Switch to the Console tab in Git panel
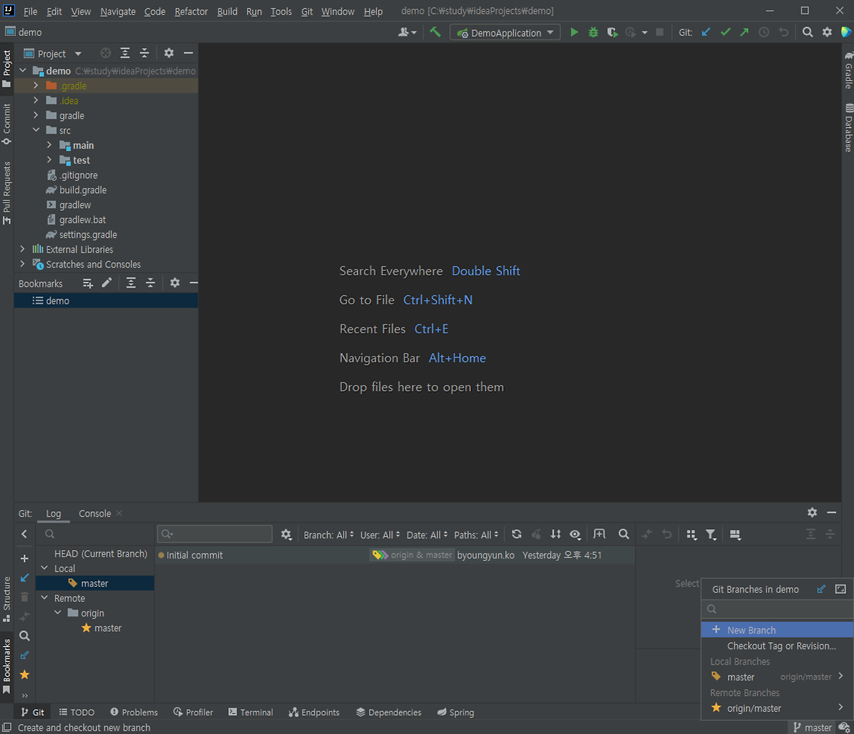The height and width of the screenshot is (734, 854). (x=95, y=514)
